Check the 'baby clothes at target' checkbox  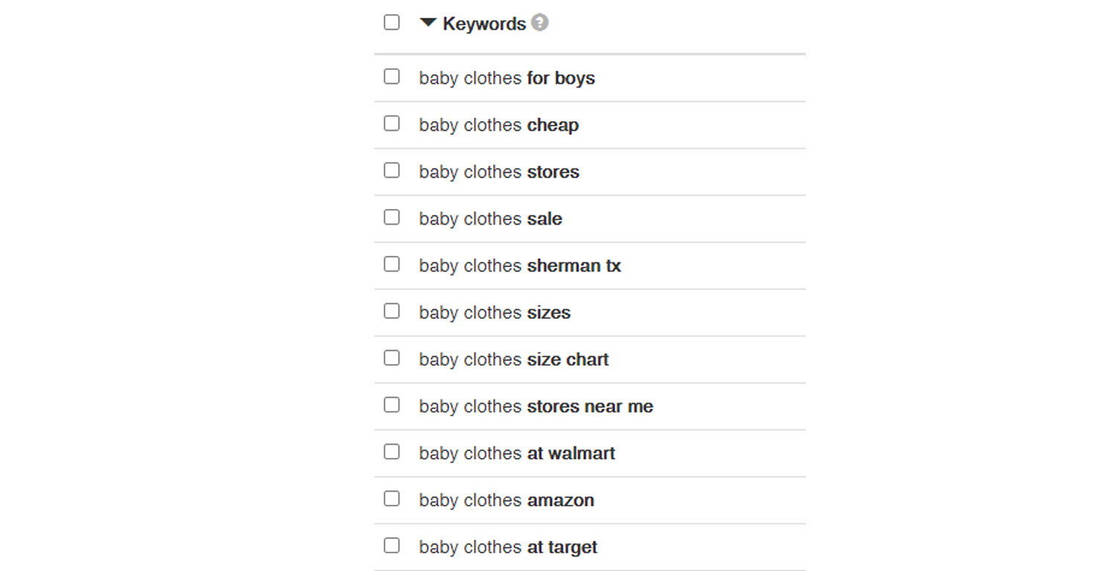pyautogui.click(x=391, y=545)
